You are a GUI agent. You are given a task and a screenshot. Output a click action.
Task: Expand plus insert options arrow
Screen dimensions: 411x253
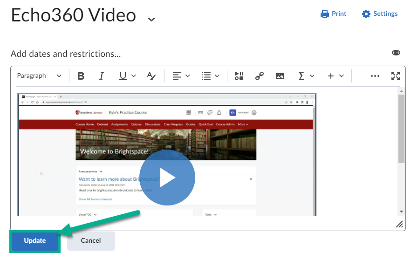(341, 76)
